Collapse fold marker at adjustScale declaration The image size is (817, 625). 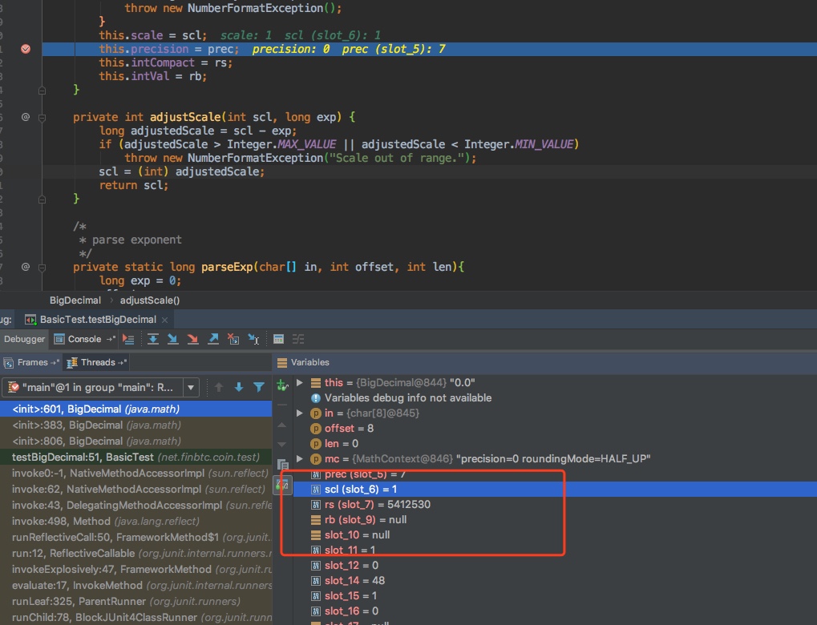point(42,117)
